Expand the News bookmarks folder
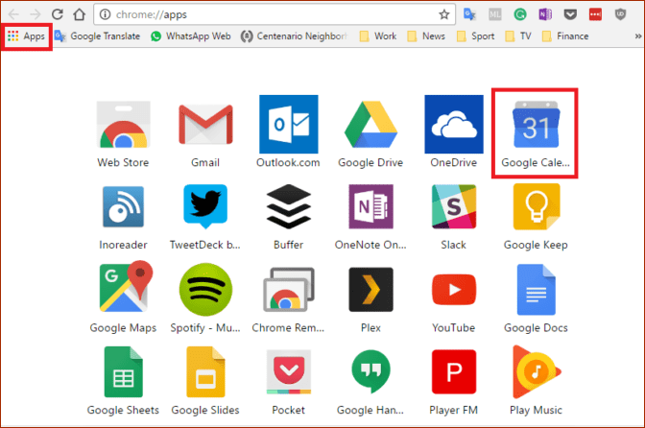 [426, 36]
